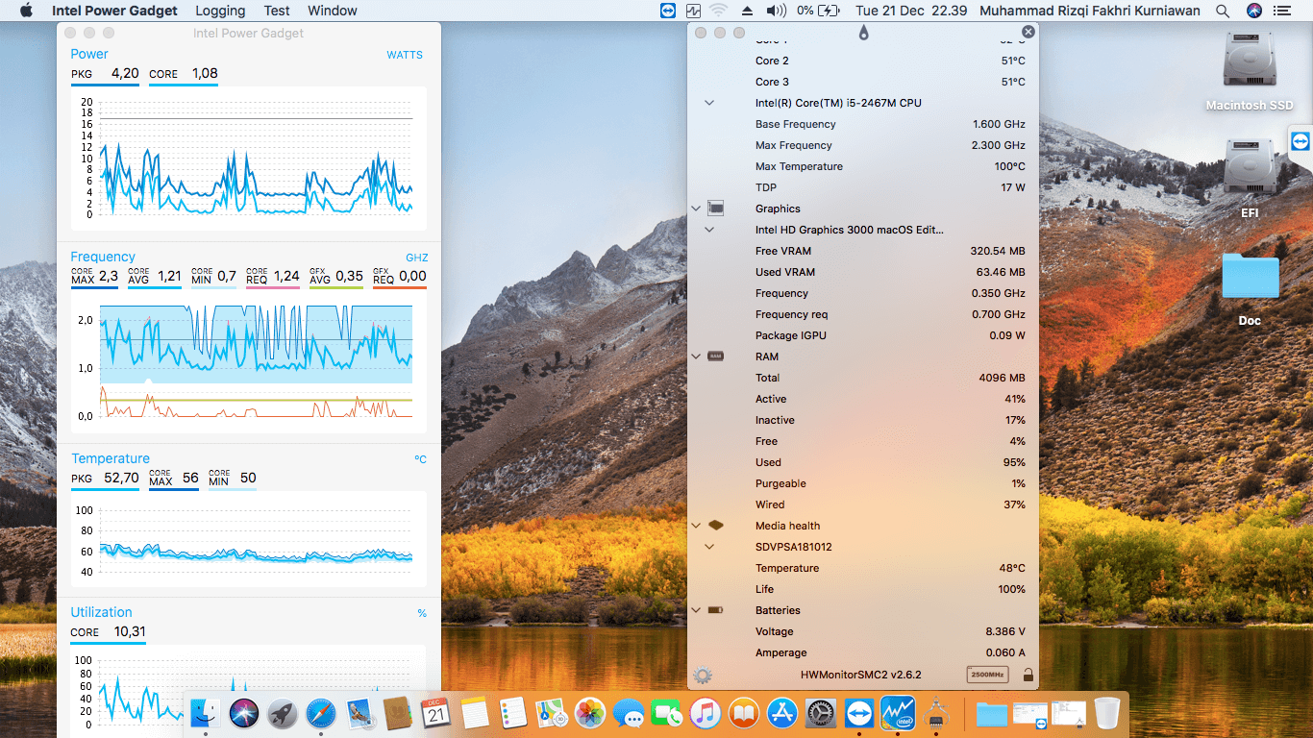The width and height of the screenshot is (1313, 738).
Task: Click the Siri icon in the menu bar
Action: [1253, 11]
